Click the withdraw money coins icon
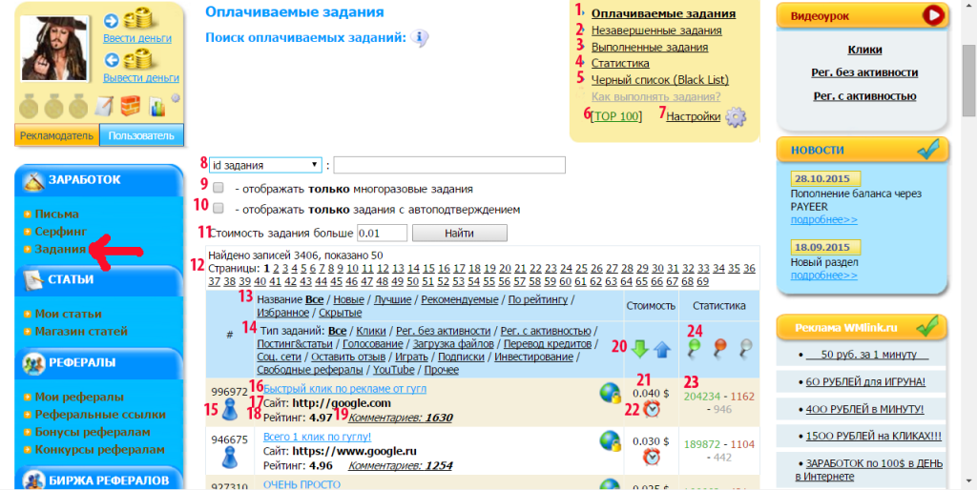The width and height of the screenshot is (977, 490). (x=139, y=60)
